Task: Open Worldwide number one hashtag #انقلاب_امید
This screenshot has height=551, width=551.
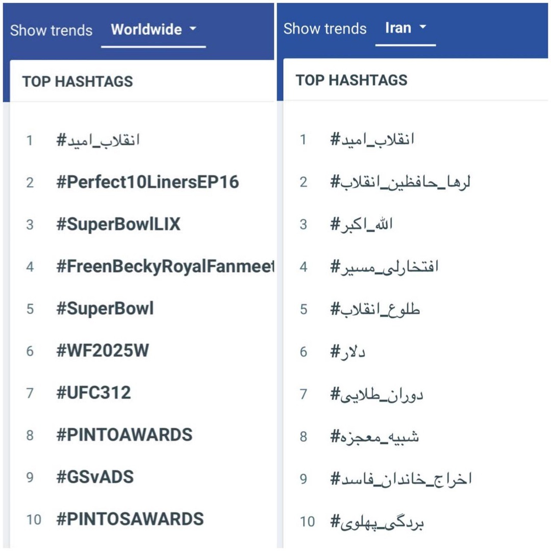Action: [98, 140]
